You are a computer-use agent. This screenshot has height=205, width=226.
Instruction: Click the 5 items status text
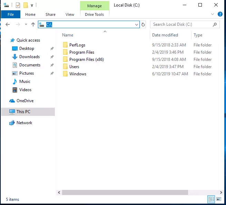[12, 199]
